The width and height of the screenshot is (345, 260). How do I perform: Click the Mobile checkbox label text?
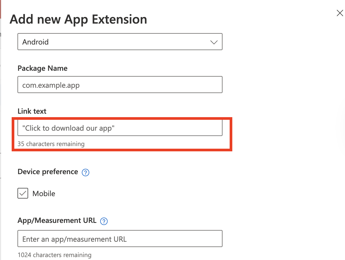pos(44,194)
